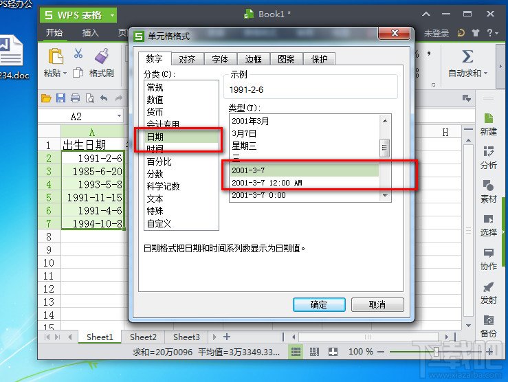Switch to normal view in status bar
The image size is (508, 382).
pyautogui.click(x=296, y=352)
